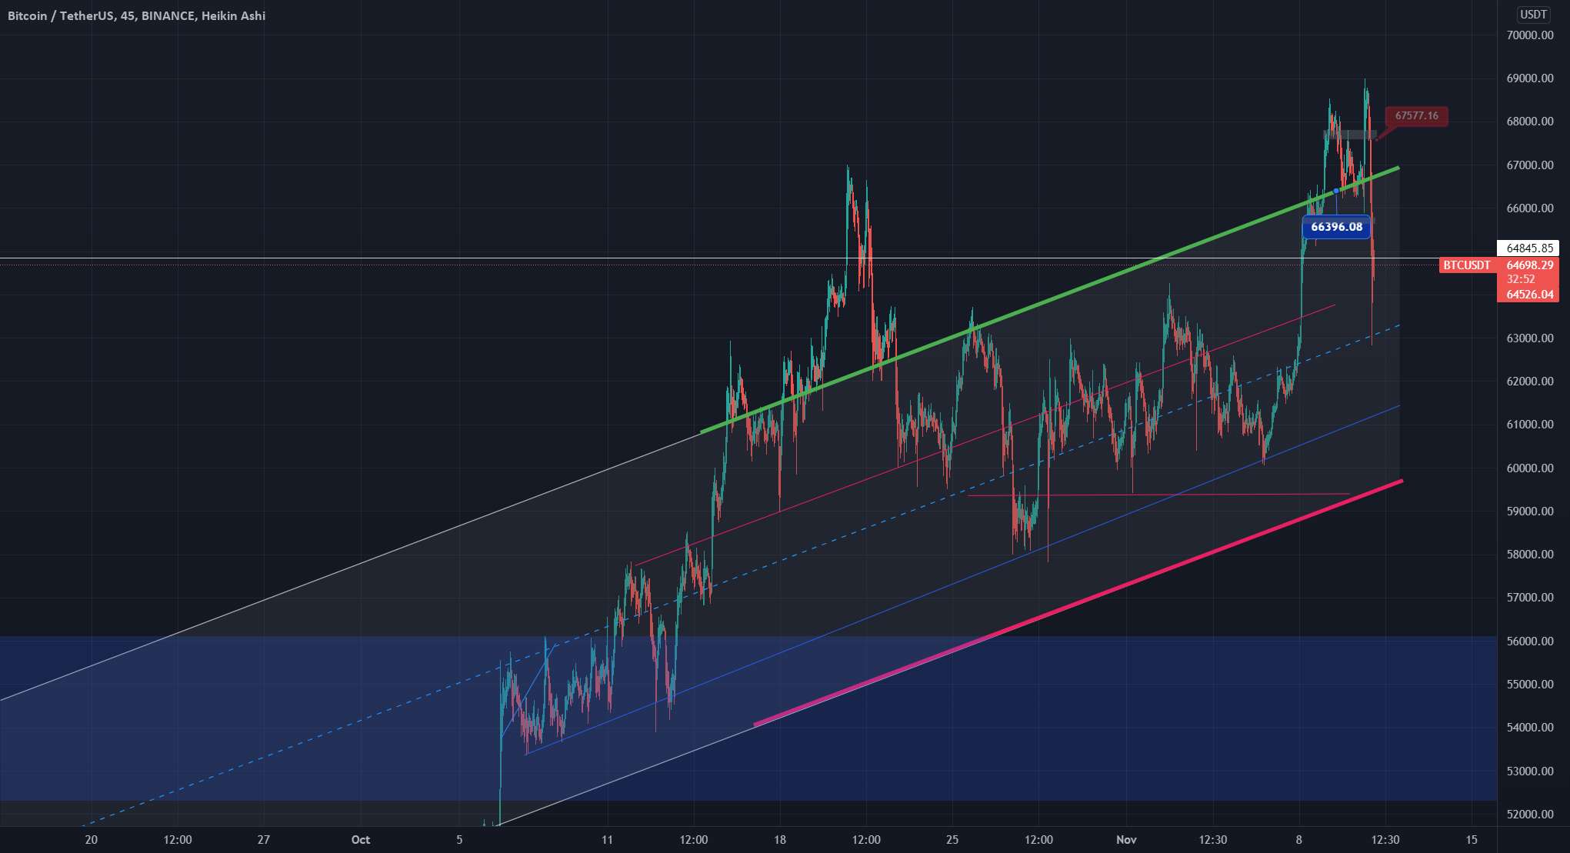Click the 64845.85 horizontal line price label
Image resolution: width=1570 pixels, height=853 pixels.
pyautogui.click(x=1528, y=248)
